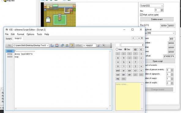Uncheck Mark active sprite checkbox
Viewport: 181px width, 113px height.
[x=141, y=15]
